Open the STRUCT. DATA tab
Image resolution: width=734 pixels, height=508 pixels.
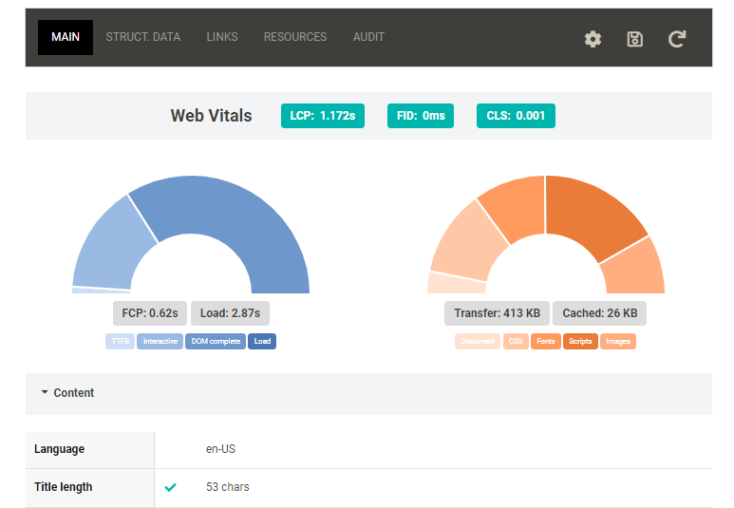pos(142,37)
